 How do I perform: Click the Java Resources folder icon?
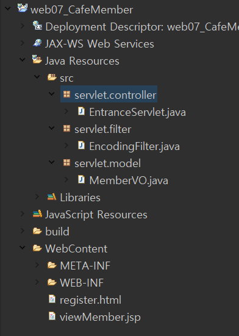tap(37, 59)
